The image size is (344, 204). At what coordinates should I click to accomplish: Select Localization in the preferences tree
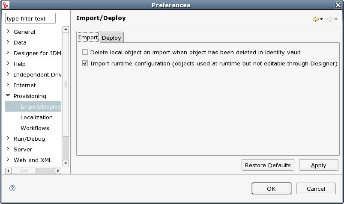[36, 117]
